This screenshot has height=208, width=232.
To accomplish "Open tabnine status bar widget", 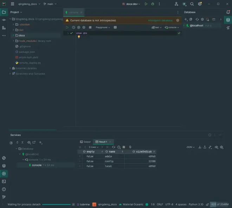I will coord(83,204).
